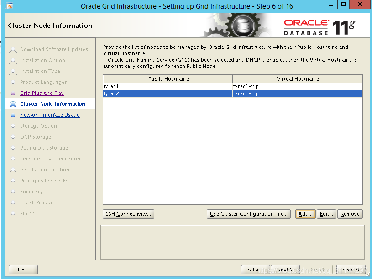372x279 pixels.
Task: Click the Summary step
Action: tap(31, 191)
